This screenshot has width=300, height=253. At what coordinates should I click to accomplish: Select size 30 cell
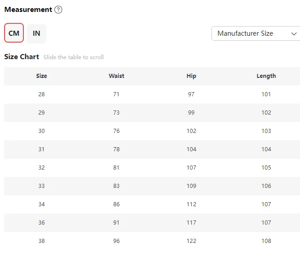pyautogui.click(x=42, y=131)
